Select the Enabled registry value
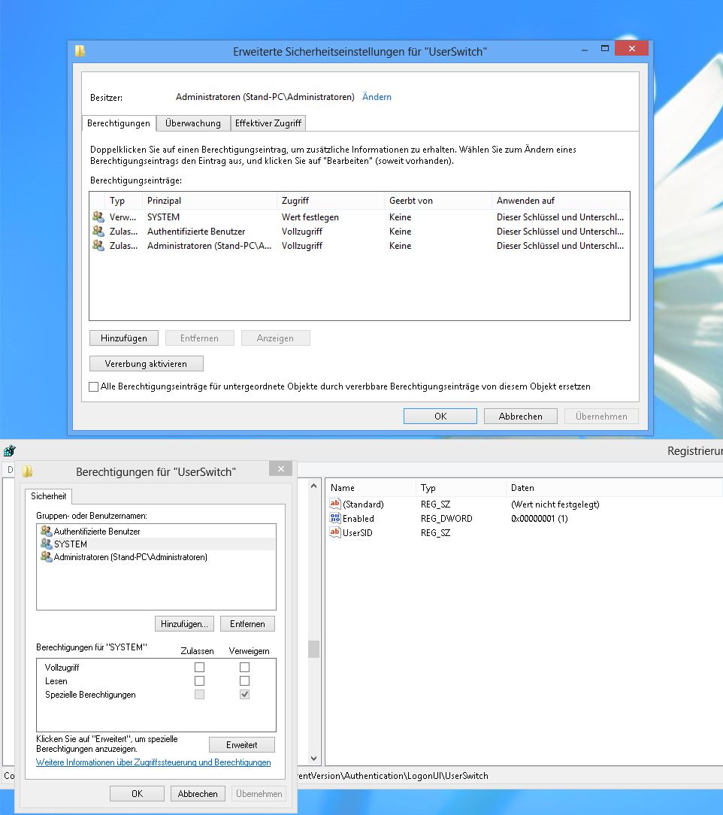Image resolution: width=723 pixels, height=815 pixels. coord(358,518)
